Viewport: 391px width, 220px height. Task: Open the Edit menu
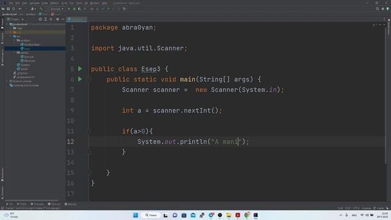18,3
